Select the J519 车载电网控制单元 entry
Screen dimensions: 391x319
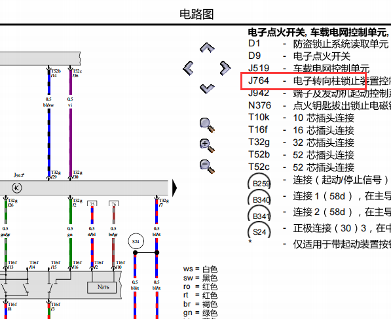point(308,68)
